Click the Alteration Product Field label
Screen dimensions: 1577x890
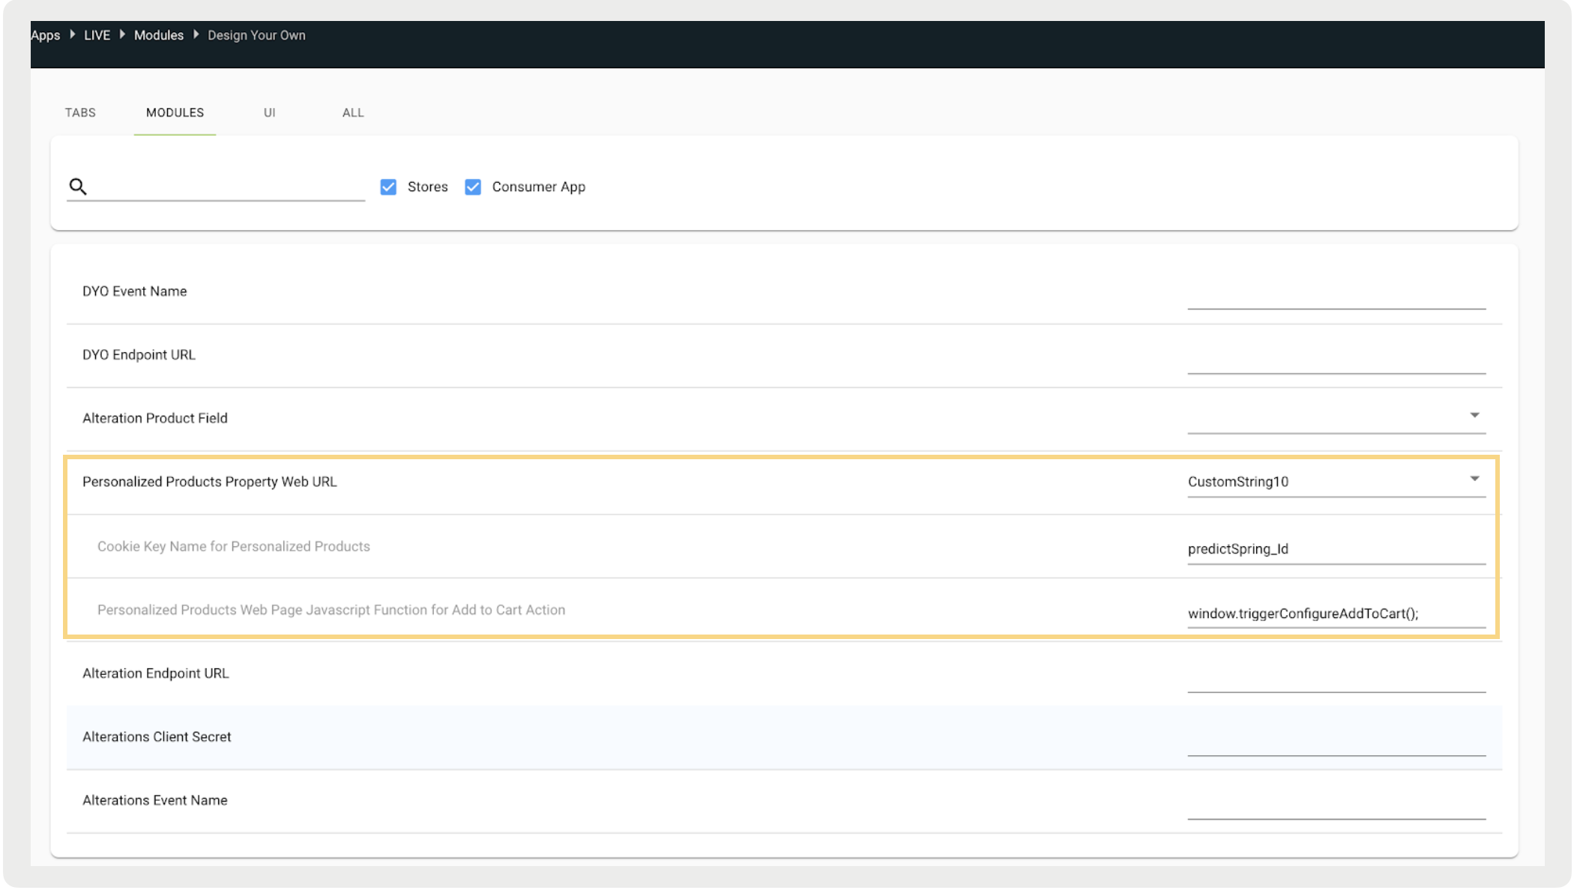(155, 418)
